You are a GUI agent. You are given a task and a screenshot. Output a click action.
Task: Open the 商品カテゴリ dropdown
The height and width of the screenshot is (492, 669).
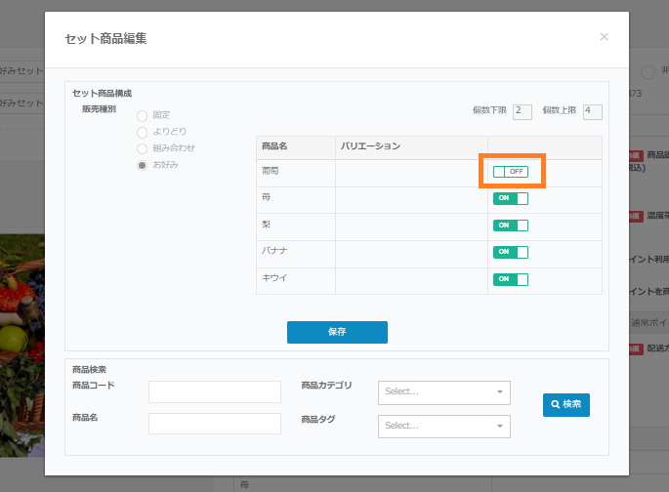[x=443, y=391]
